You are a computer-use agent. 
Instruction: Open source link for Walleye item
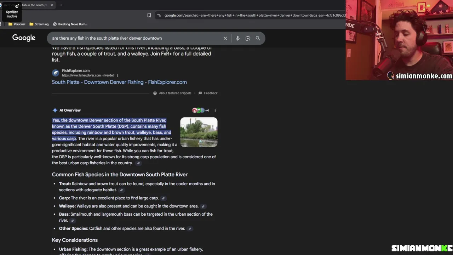pyautogui.click(x=203, y=206)
